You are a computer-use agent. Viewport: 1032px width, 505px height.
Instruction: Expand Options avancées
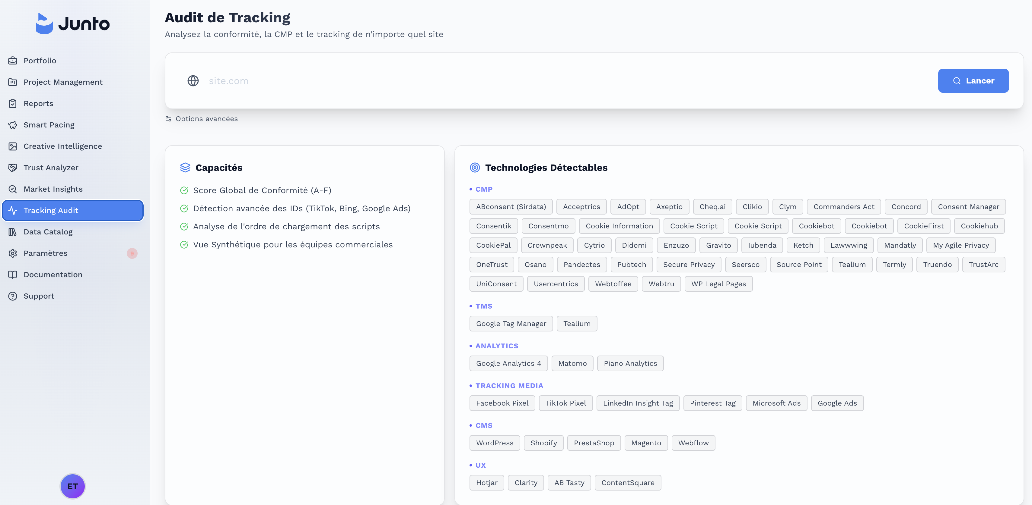(x=202, y=119)
